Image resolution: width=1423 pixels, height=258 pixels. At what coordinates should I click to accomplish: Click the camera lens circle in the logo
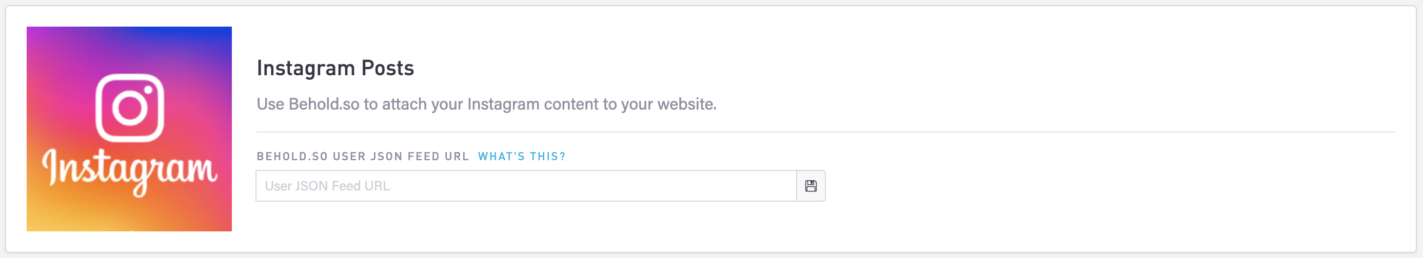[130, 108]
